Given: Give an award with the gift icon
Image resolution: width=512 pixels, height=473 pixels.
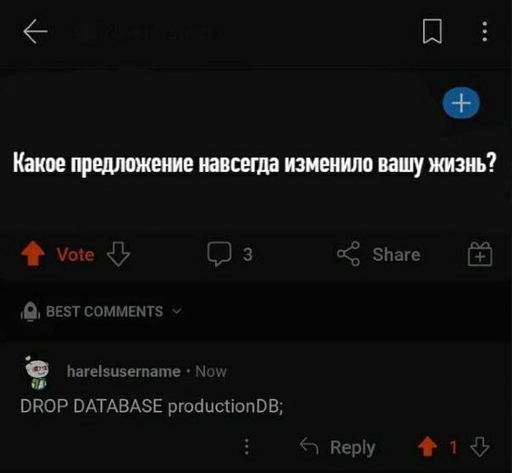Looking at the screenshot, I should pyautogui.click(x=480, y=254).
